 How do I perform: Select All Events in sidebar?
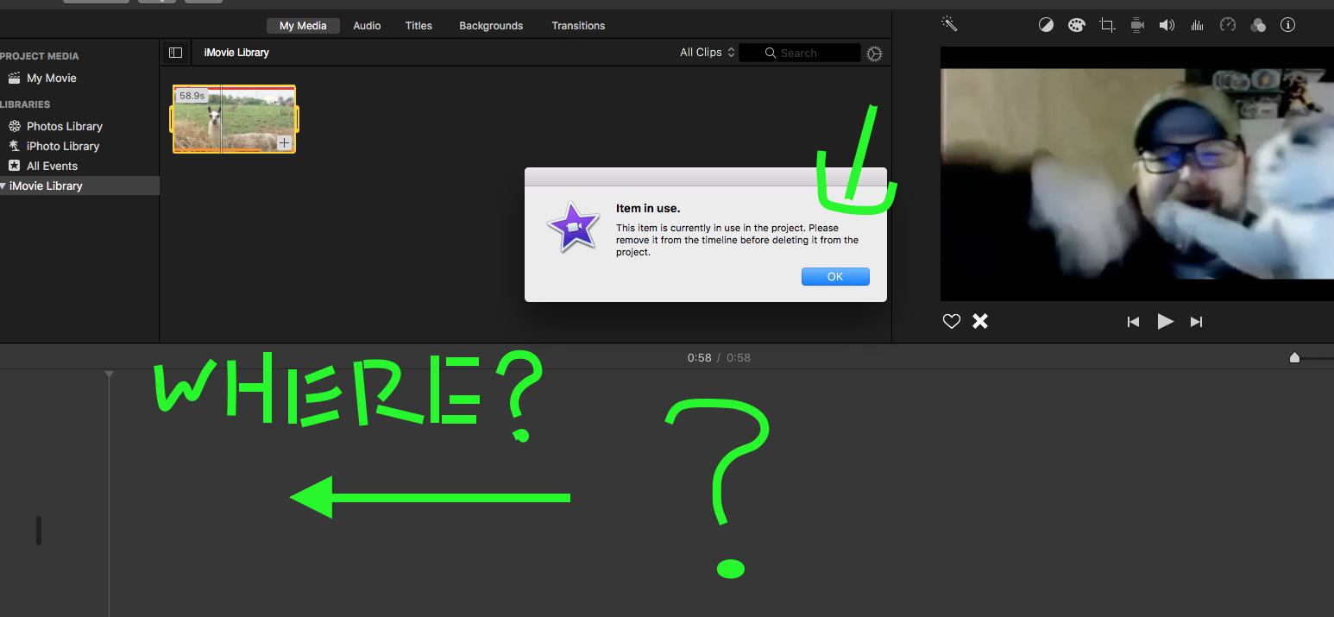(52, 166)
